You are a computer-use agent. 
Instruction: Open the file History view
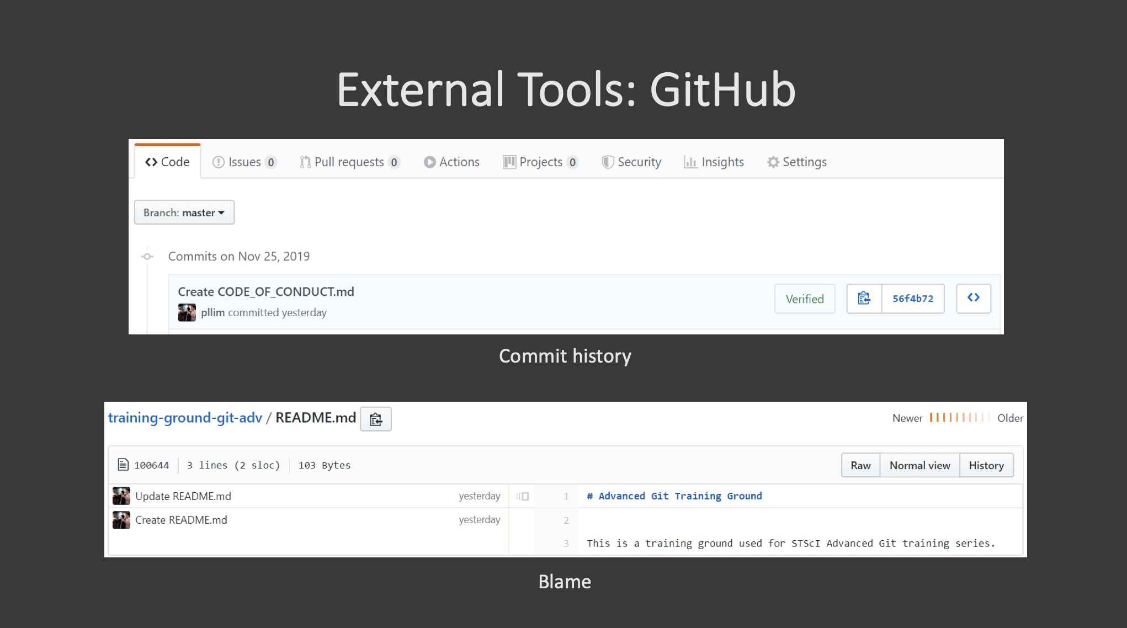(986, 465)
